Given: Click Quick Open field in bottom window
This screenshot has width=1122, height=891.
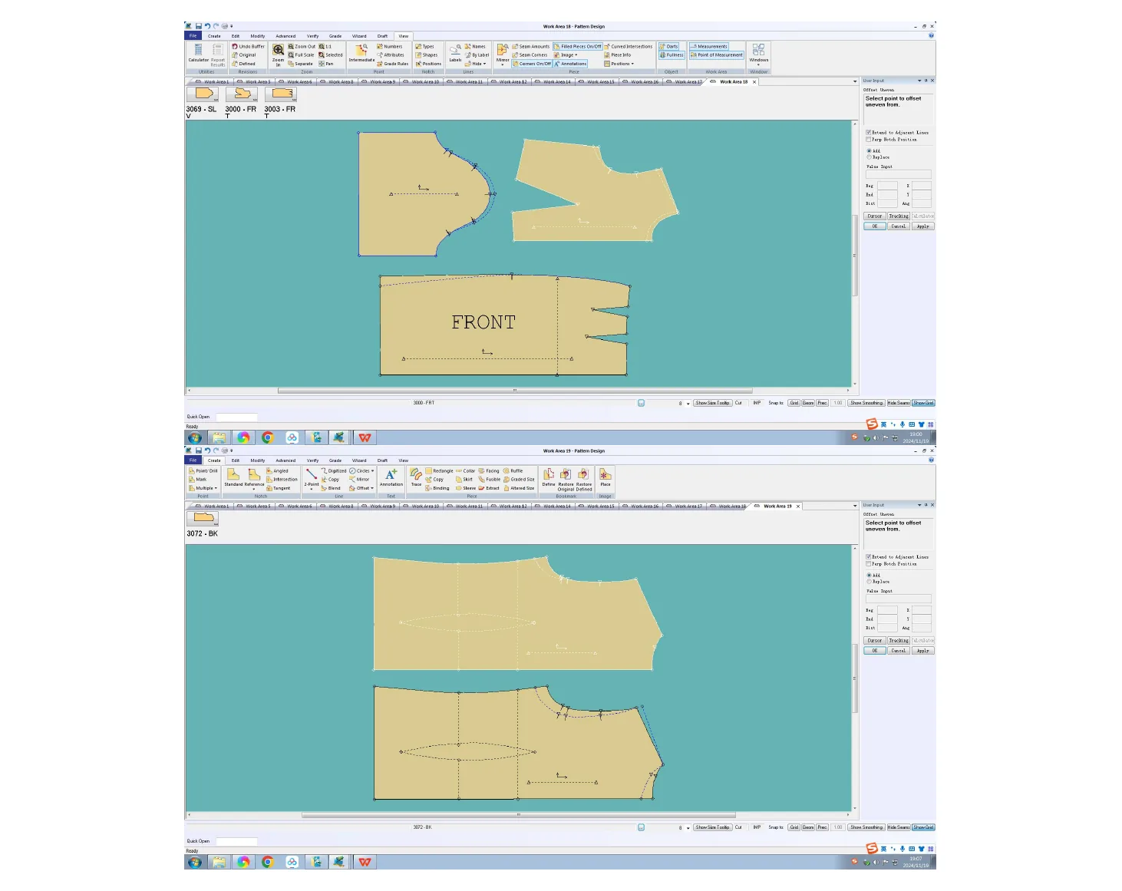Looking at the screenshot, I should coord(236,841).
